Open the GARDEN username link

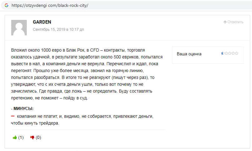[42, 22]
